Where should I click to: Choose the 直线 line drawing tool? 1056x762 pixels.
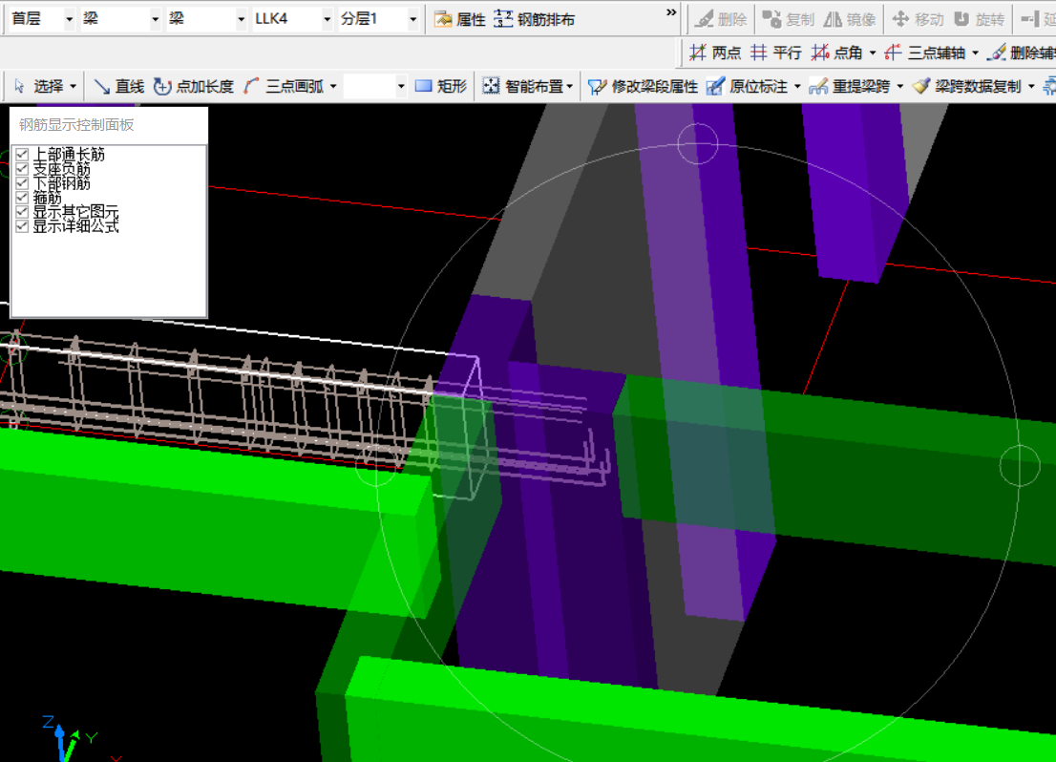coord(119,86)
